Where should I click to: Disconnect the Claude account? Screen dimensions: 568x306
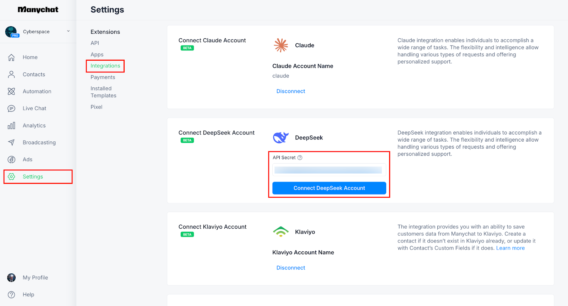click(x=291, y=91)
